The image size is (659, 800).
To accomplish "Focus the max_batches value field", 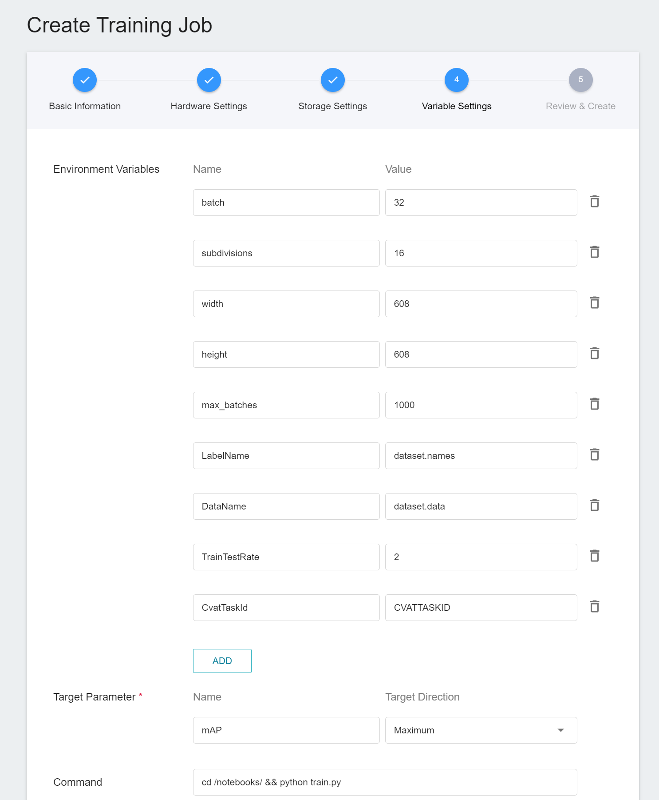I will pyautogui.click(x=481, y=405).
